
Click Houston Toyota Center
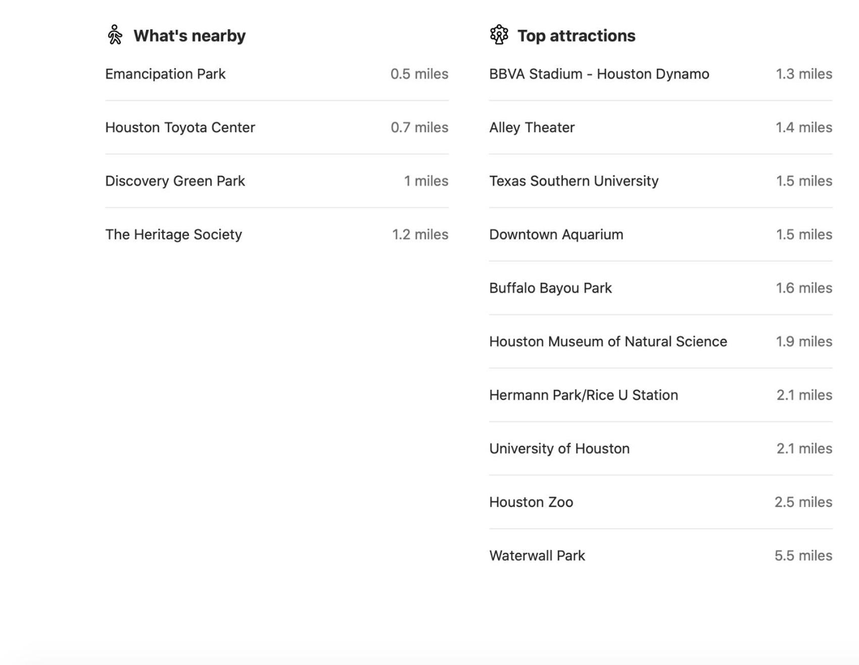(x=180, y=128)
